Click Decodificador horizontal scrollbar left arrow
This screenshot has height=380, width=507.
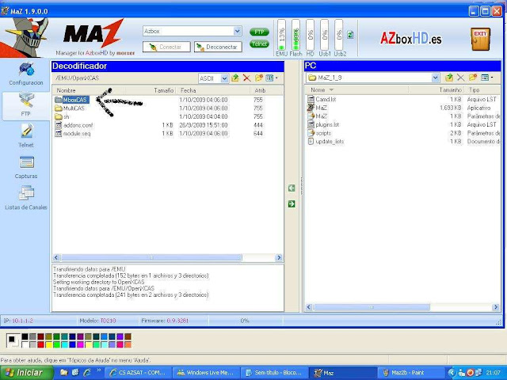[56, 257]
